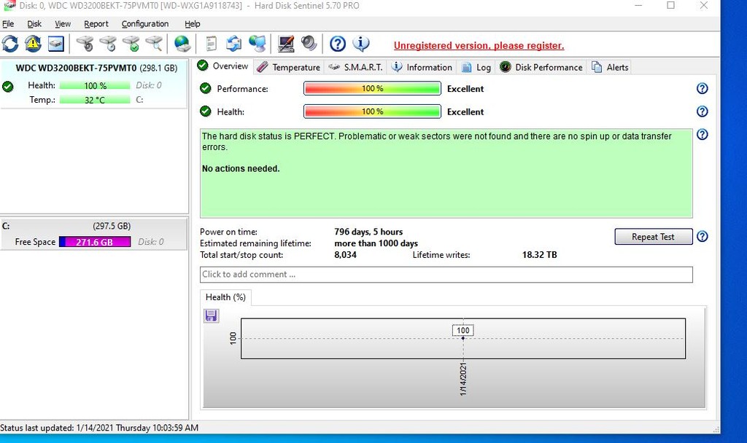Viewport: 747px width, 443px height.
Task: Click the green Health 100 % bar under WDC disk
Action: point(95,86)
